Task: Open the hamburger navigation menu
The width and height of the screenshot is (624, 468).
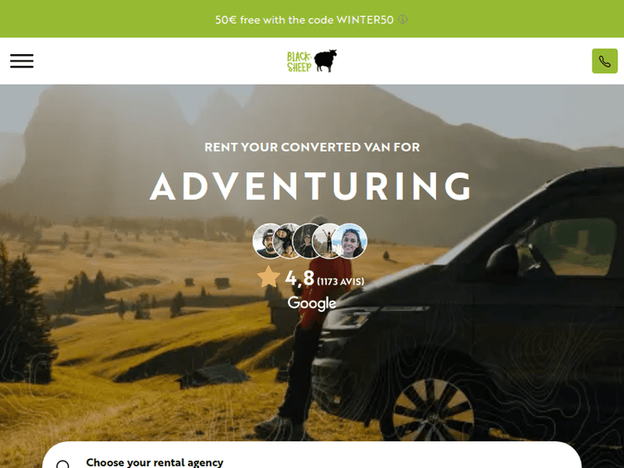Action: coord(22,61)
